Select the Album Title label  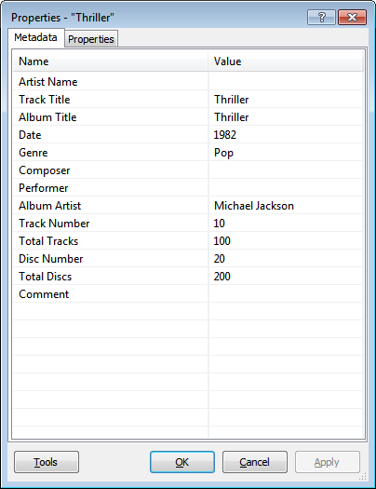click(47, 117)
